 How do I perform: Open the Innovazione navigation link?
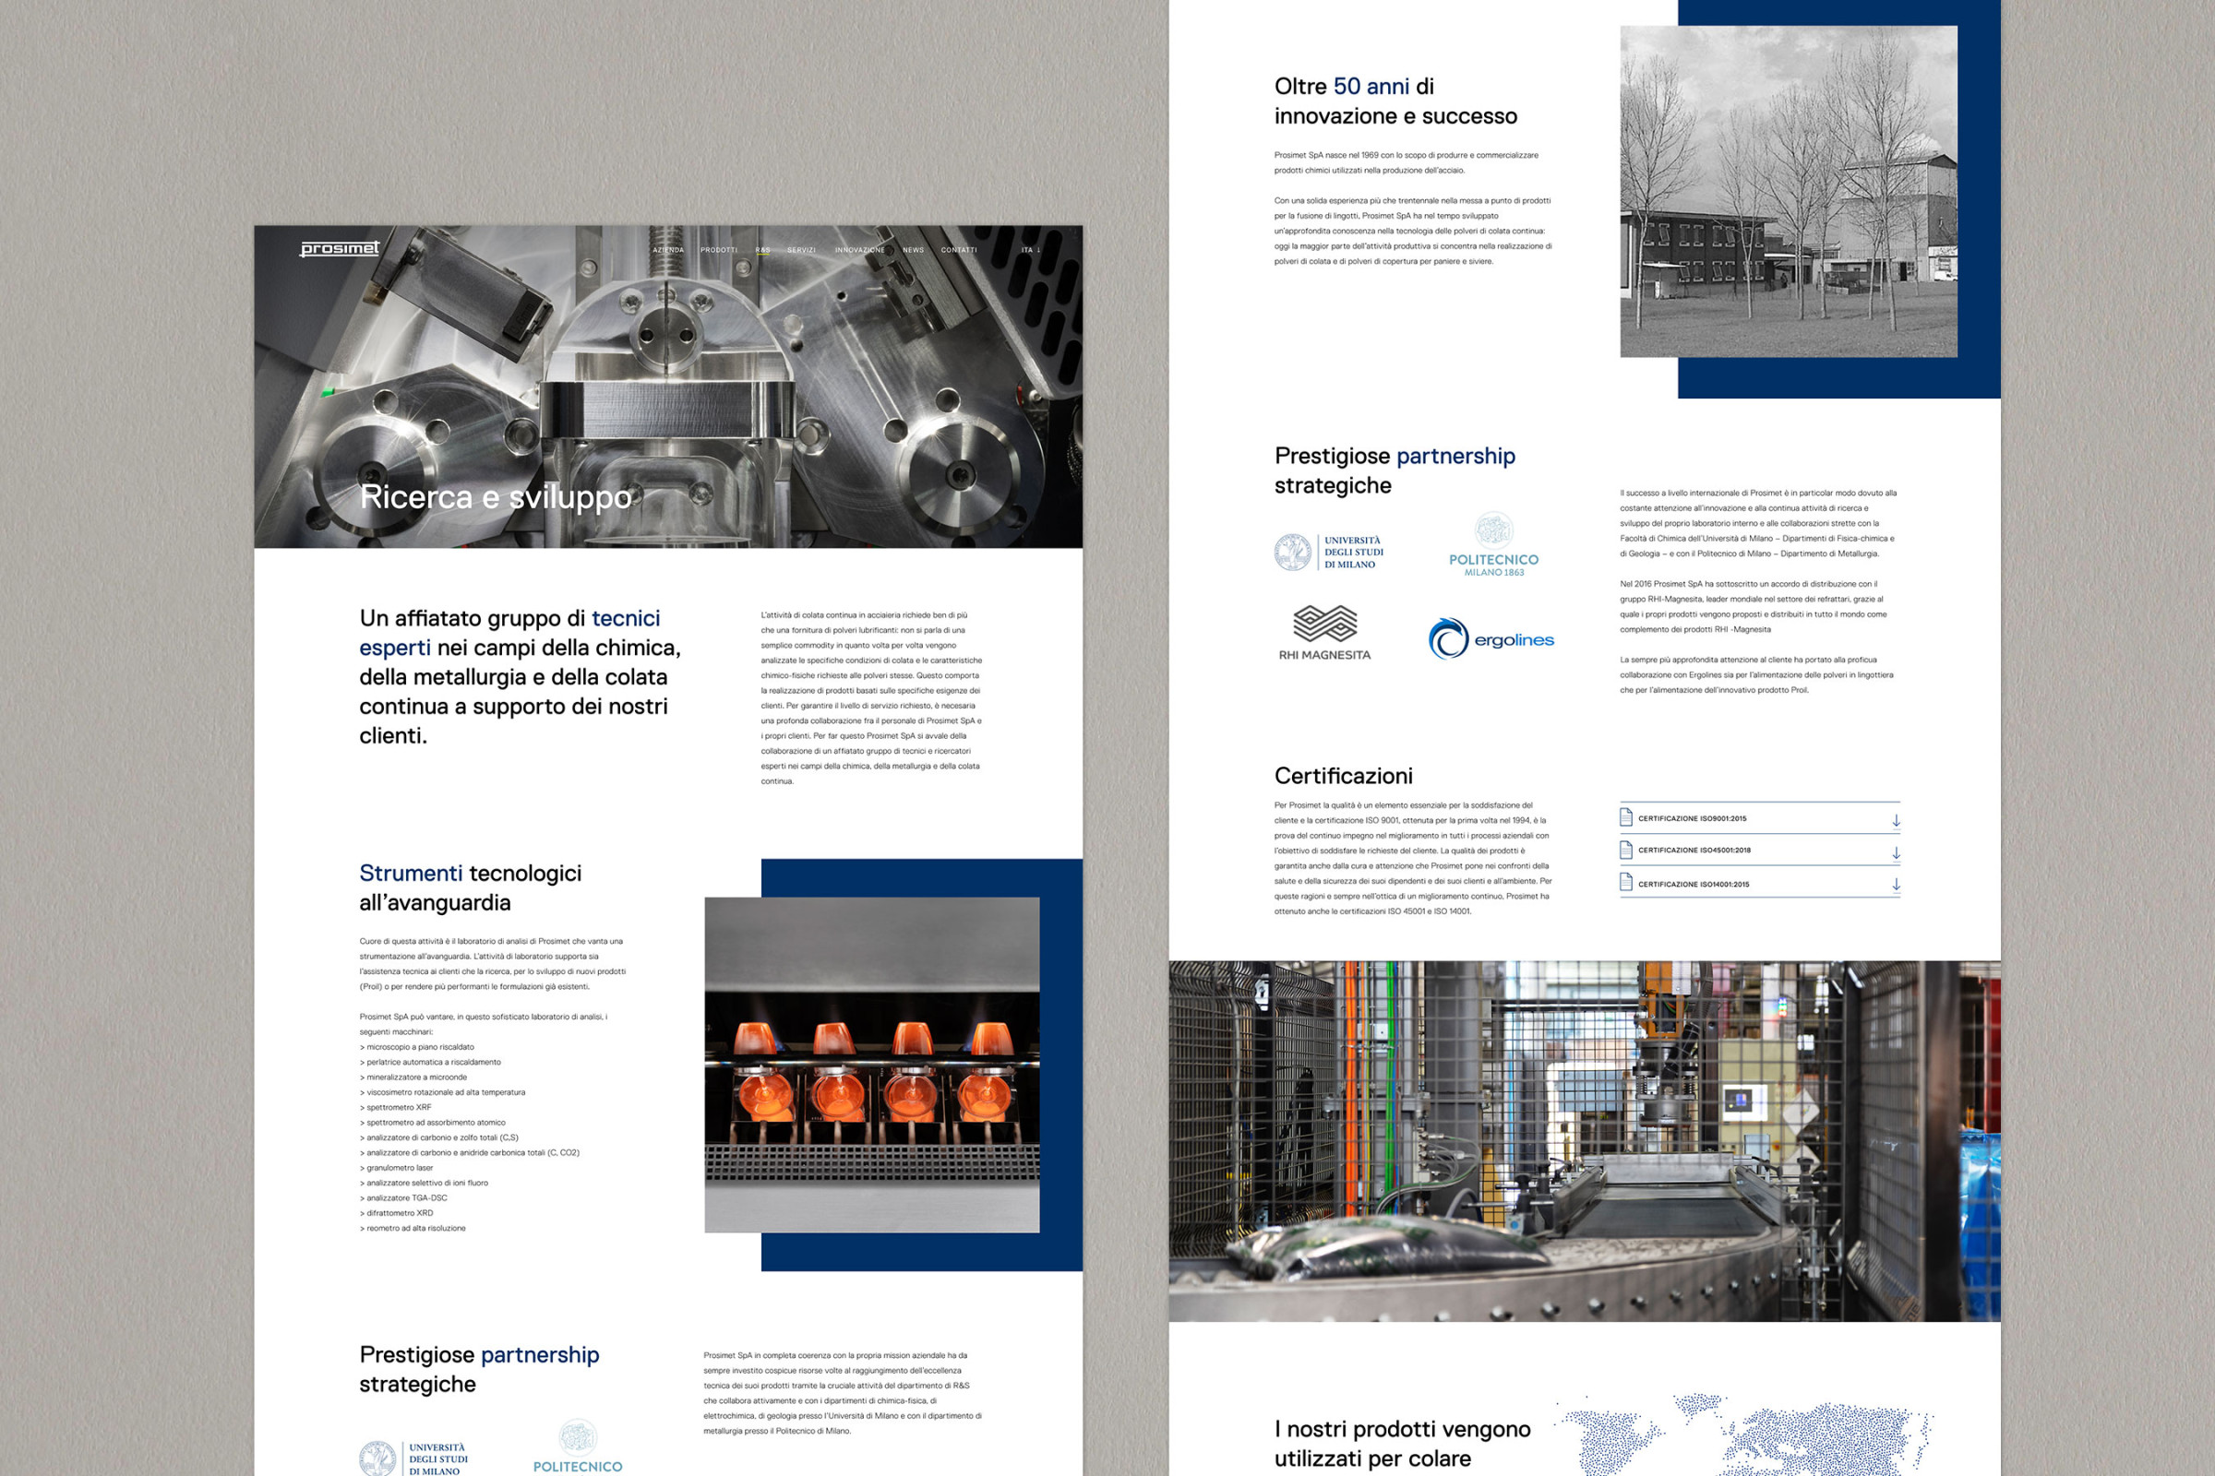pos(859,250)
